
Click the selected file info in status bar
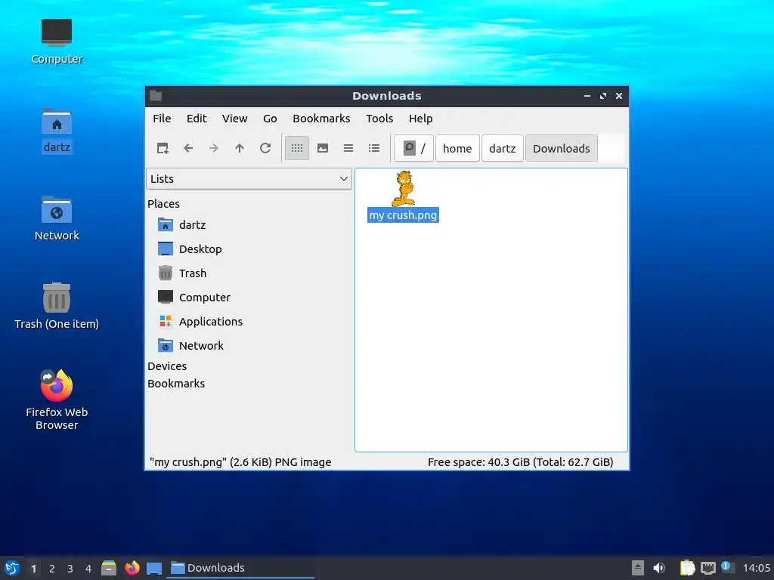[240, 462]
